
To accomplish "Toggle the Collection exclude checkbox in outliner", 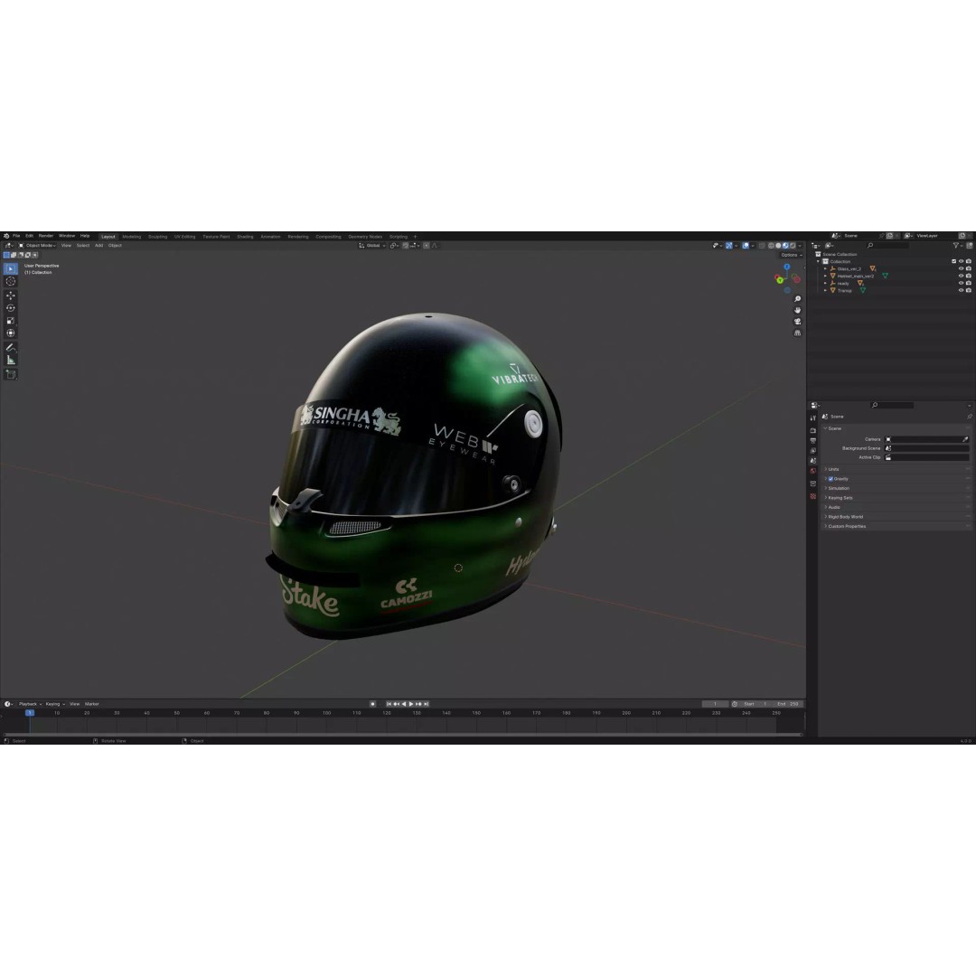I will coord(953,262).
